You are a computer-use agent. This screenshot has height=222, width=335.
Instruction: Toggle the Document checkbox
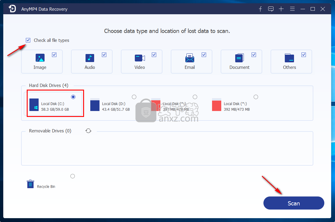(x=254, y=55)
